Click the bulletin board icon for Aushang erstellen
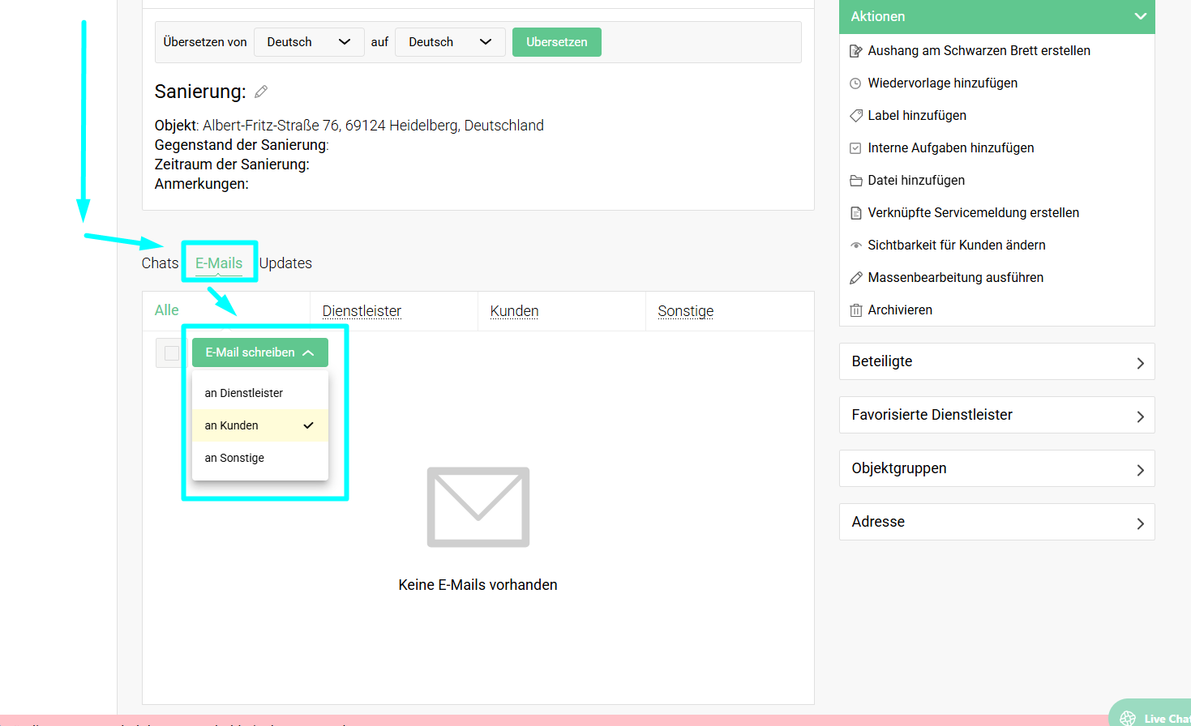 pyautogui.click(x=855, y=51)
